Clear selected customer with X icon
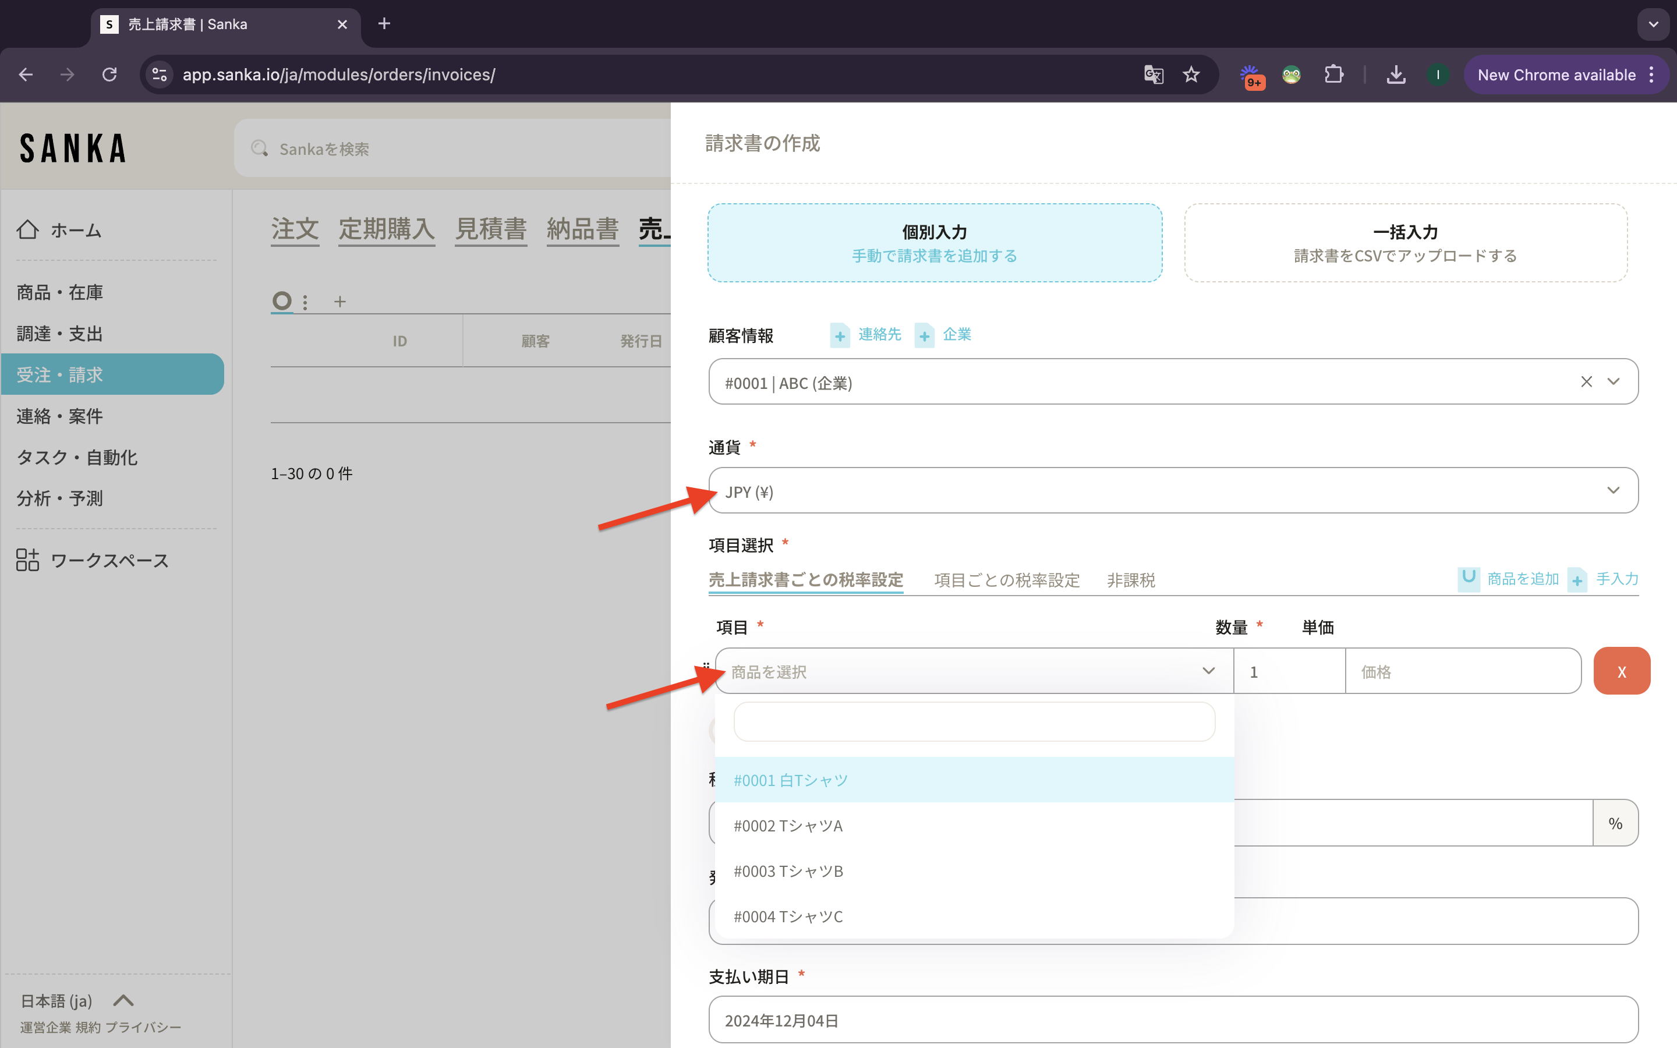 click(1586, 382)
